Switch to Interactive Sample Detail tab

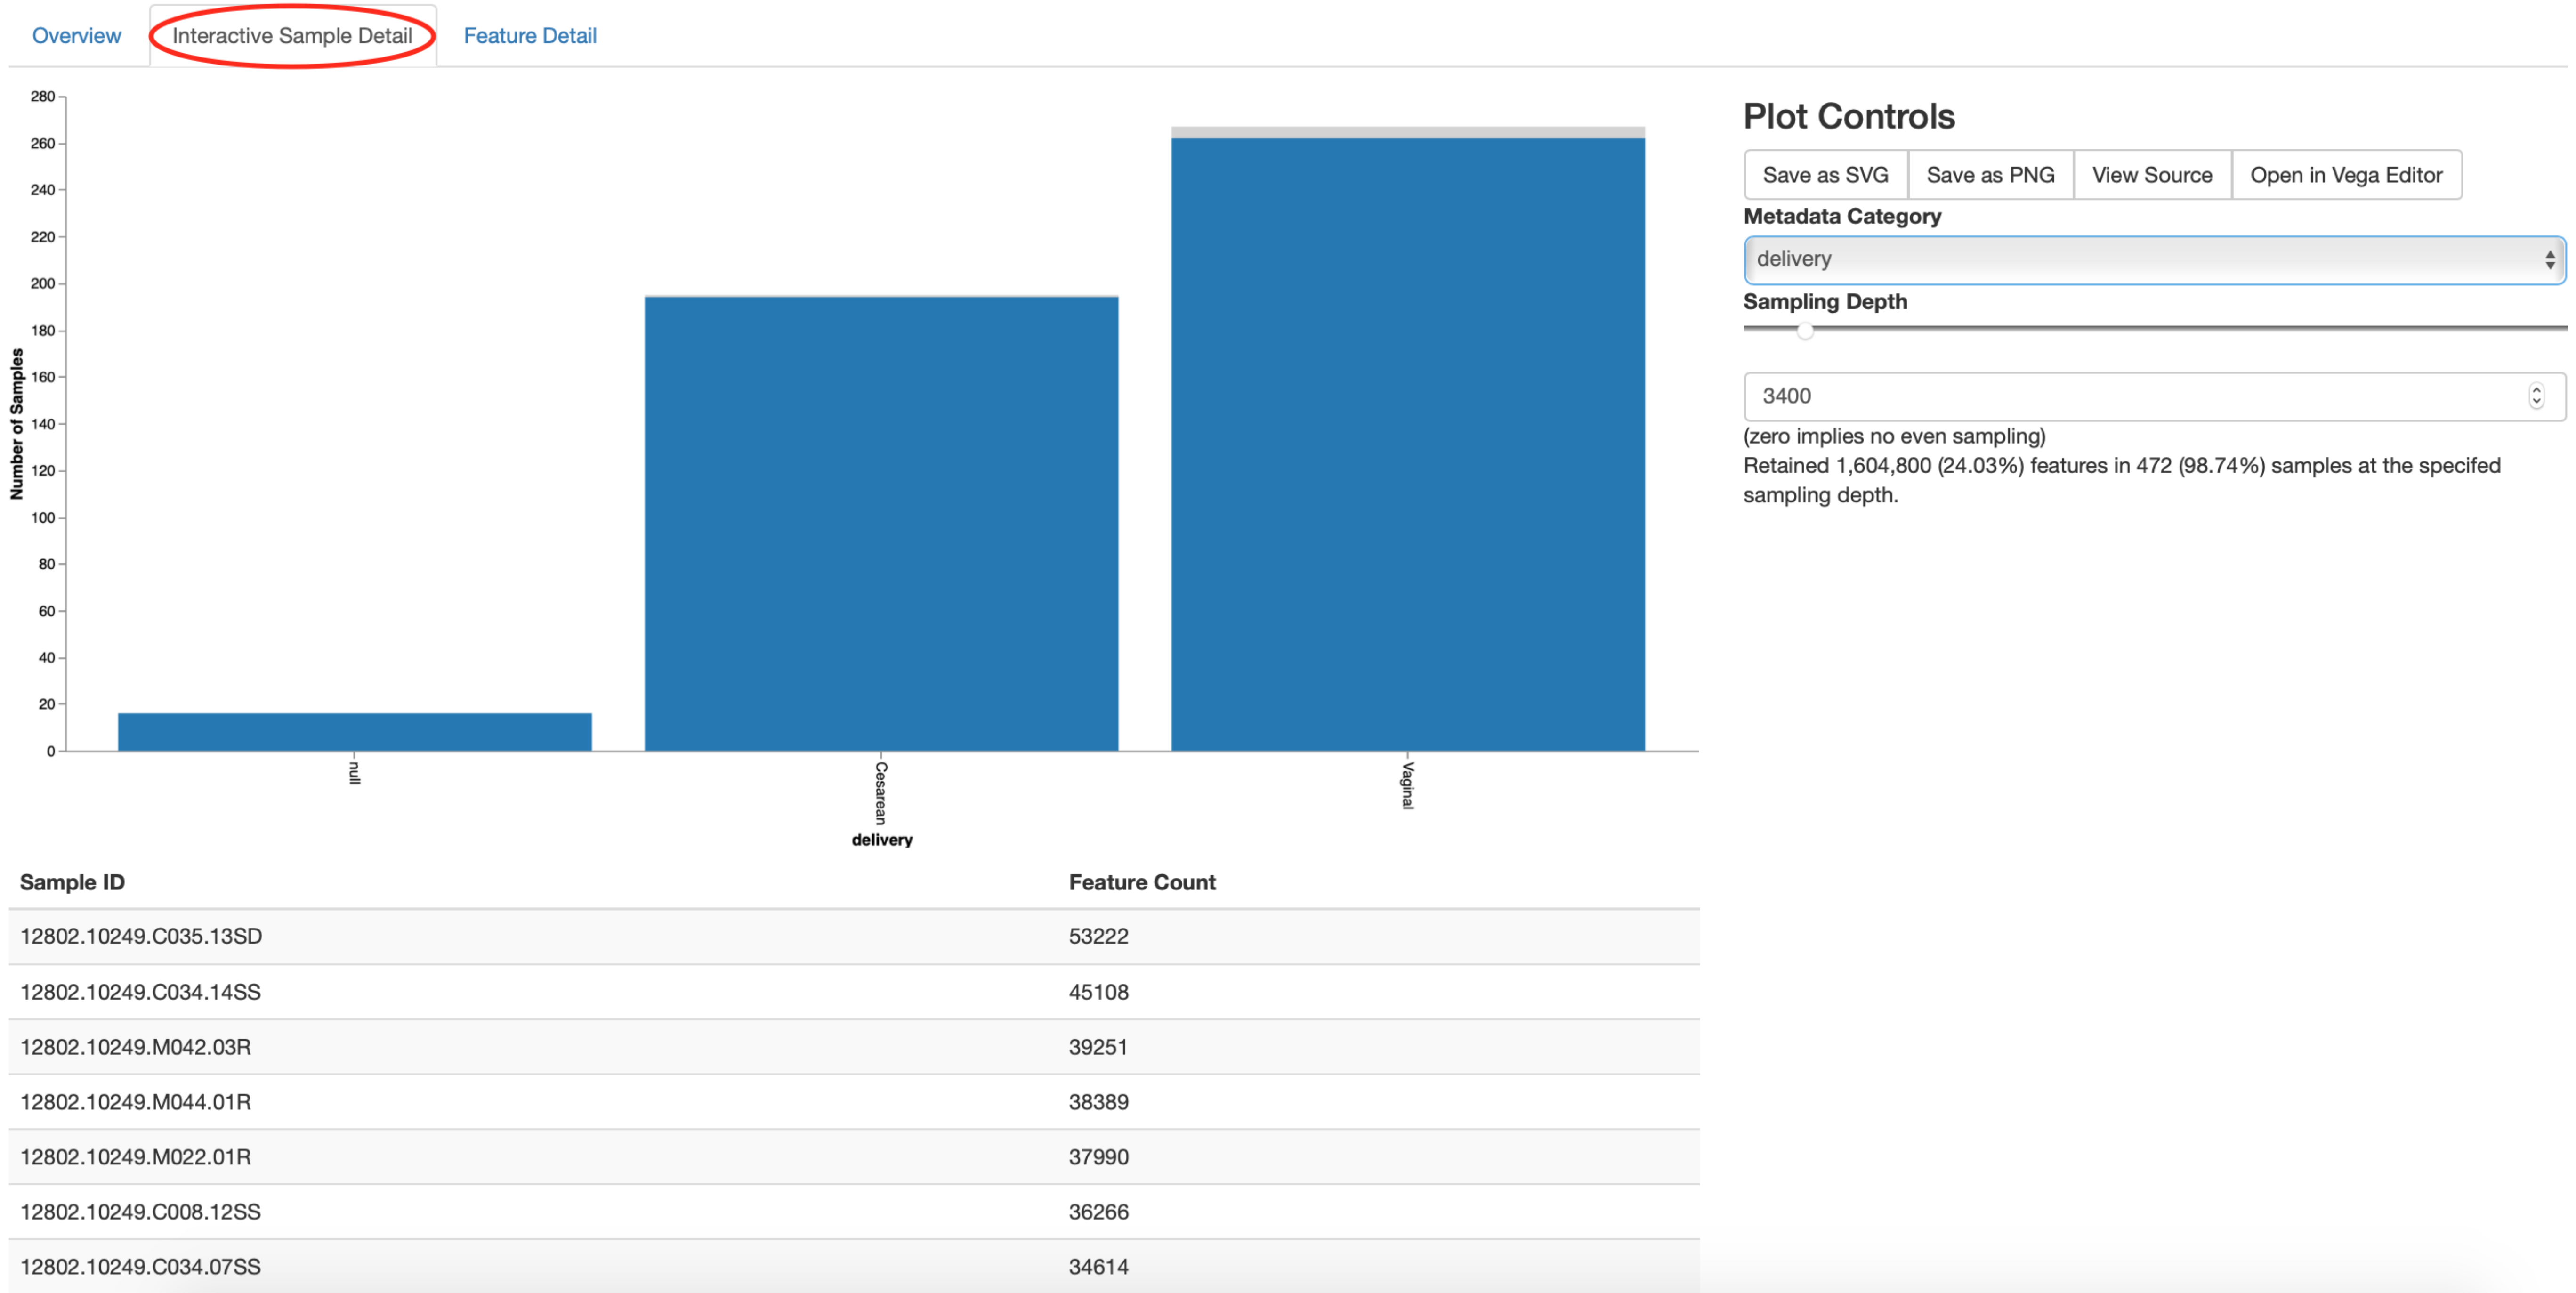point(292,36)
